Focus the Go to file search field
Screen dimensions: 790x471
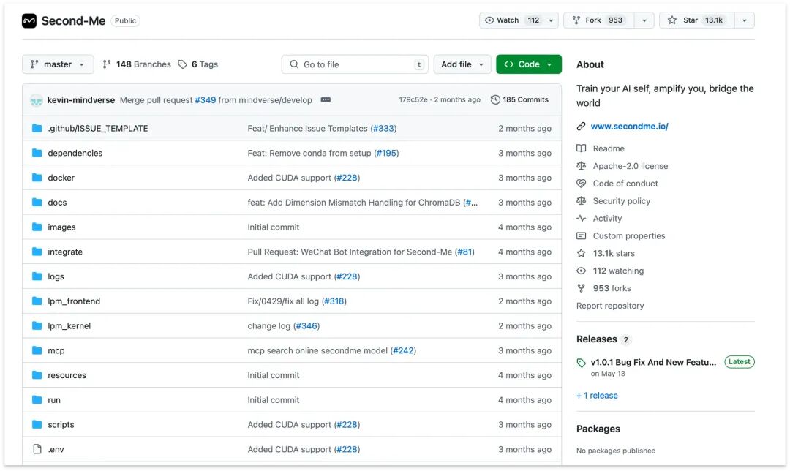[x=355, y=64]
